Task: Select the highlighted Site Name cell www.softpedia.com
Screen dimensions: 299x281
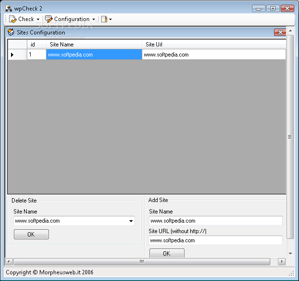Action: 94,55
